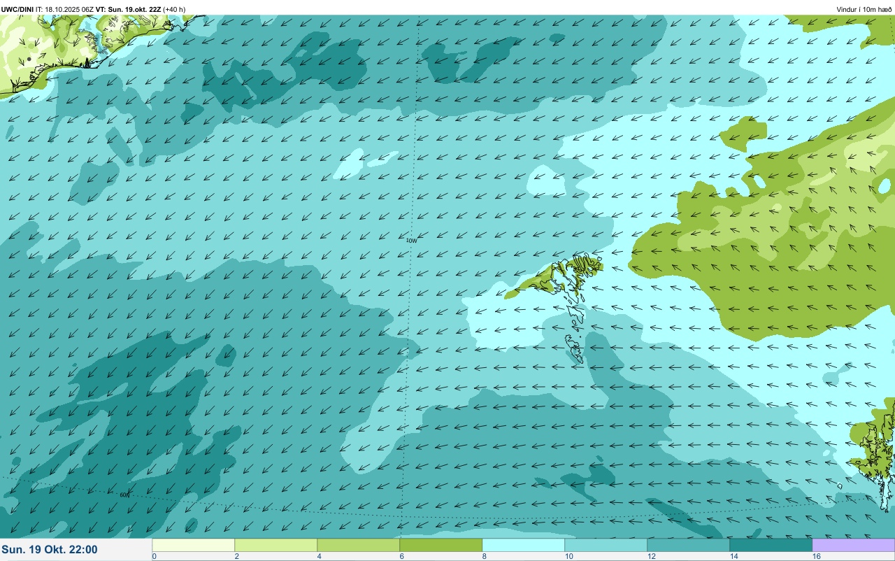Screen dimensions: 895x561
Task: Click the 6–8 olive green legend swatch
Action: pyautogui.click(x=441, y=545)
